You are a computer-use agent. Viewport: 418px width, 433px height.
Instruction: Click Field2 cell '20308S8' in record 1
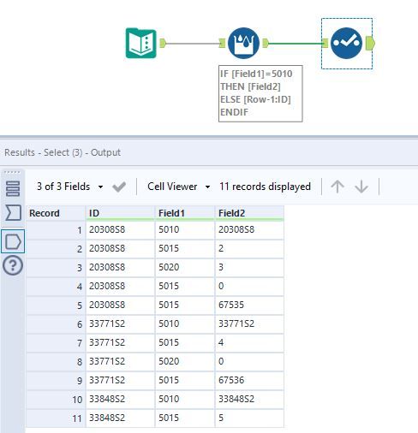249,230
